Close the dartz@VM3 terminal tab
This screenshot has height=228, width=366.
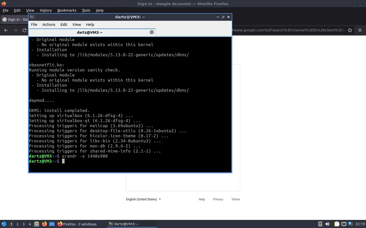[152, 32]
